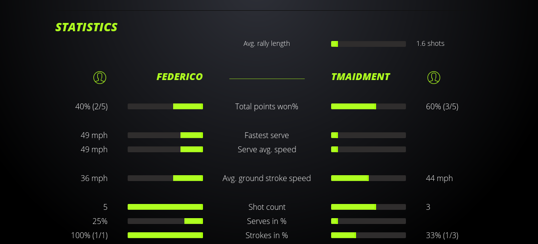Screen dimensions: 538x244
Task: Click the 1.6 shots value
Action: coord(430,43)
